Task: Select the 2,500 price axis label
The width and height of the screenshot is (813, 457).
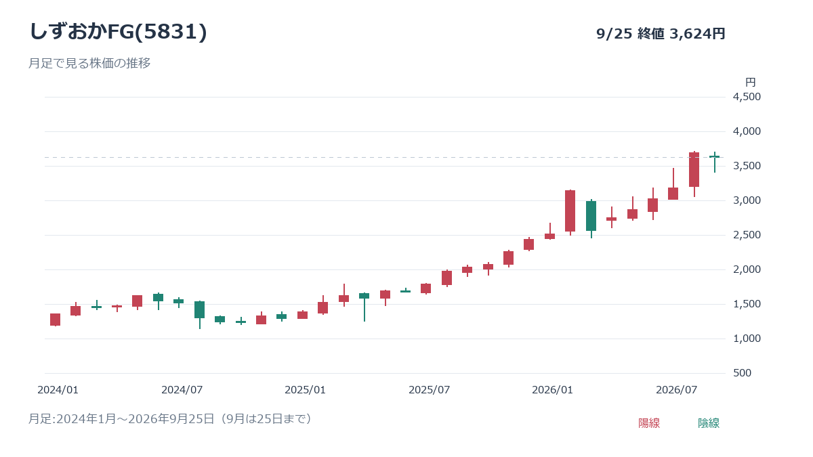Action: coord(747,235)
